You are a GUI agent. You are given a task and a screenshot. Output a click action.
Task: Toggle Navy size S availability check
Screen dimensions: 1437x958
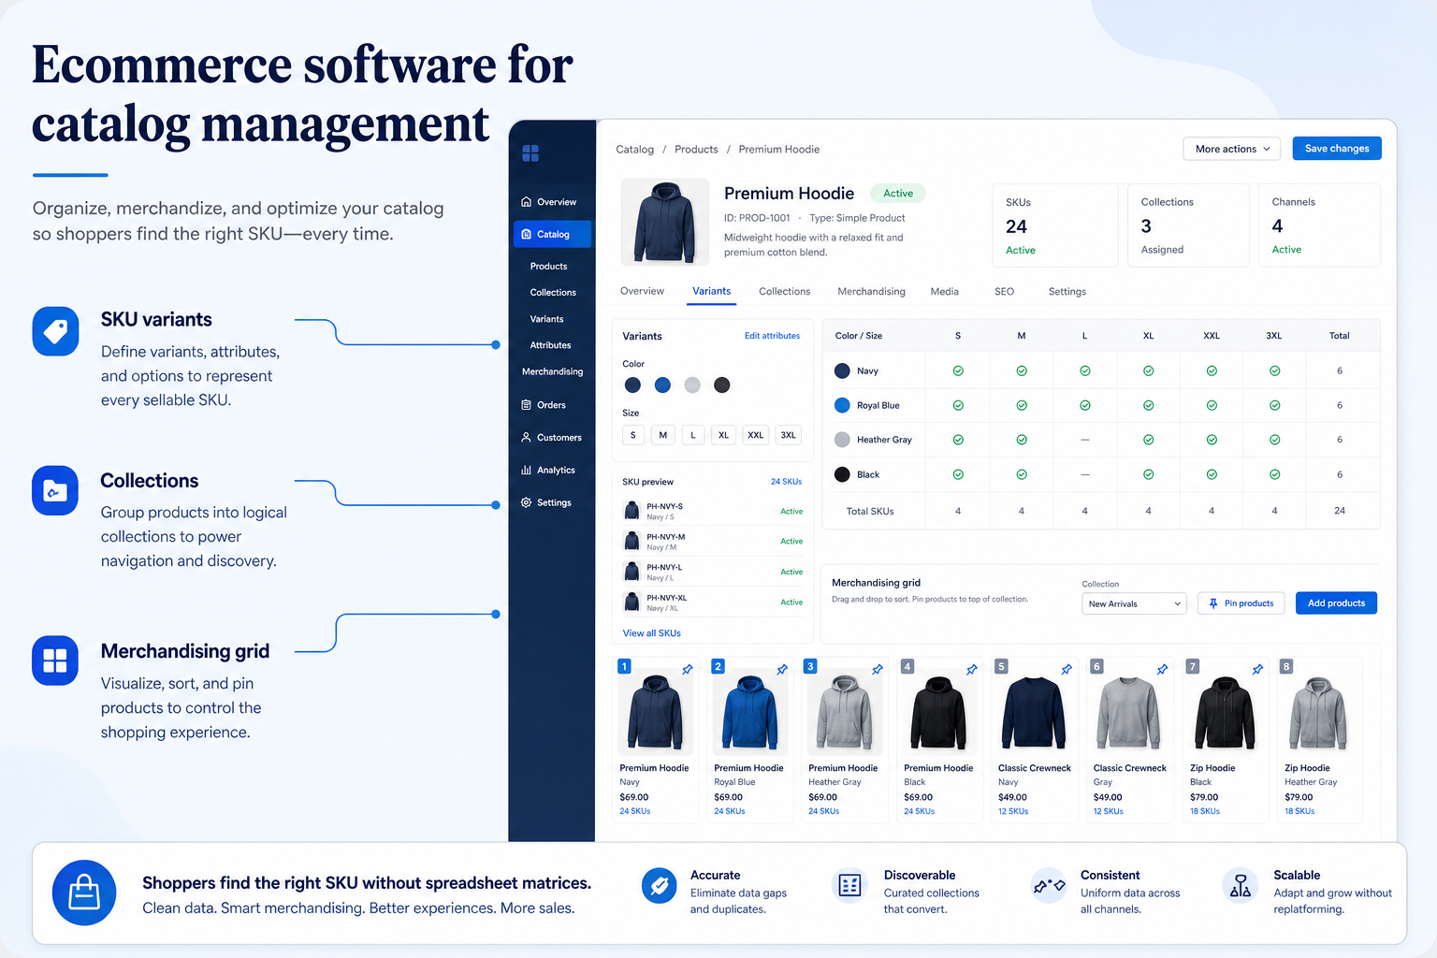click(958, 370)
